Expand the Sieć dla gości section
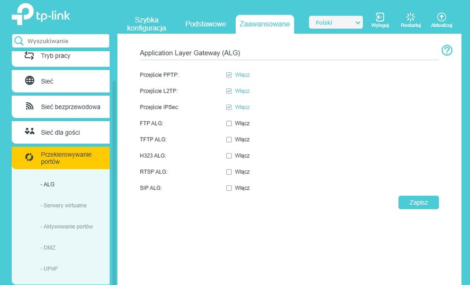 tap(60, 132)
